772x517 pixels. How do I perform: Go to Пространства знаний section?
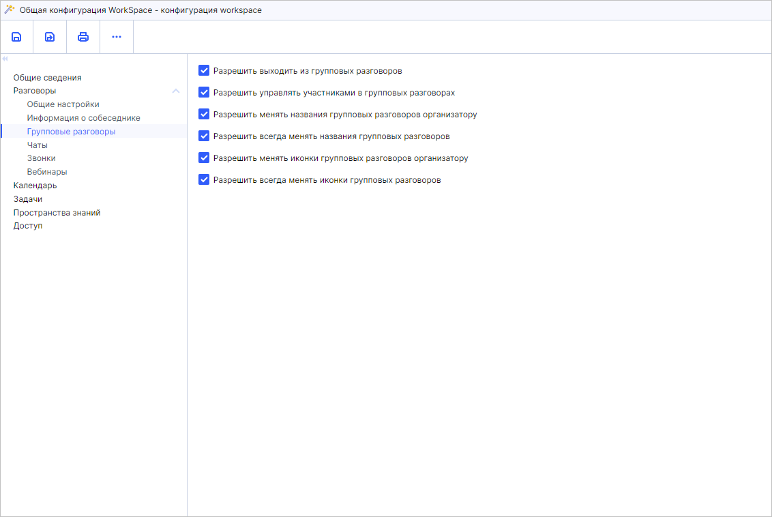click(57, 212)
